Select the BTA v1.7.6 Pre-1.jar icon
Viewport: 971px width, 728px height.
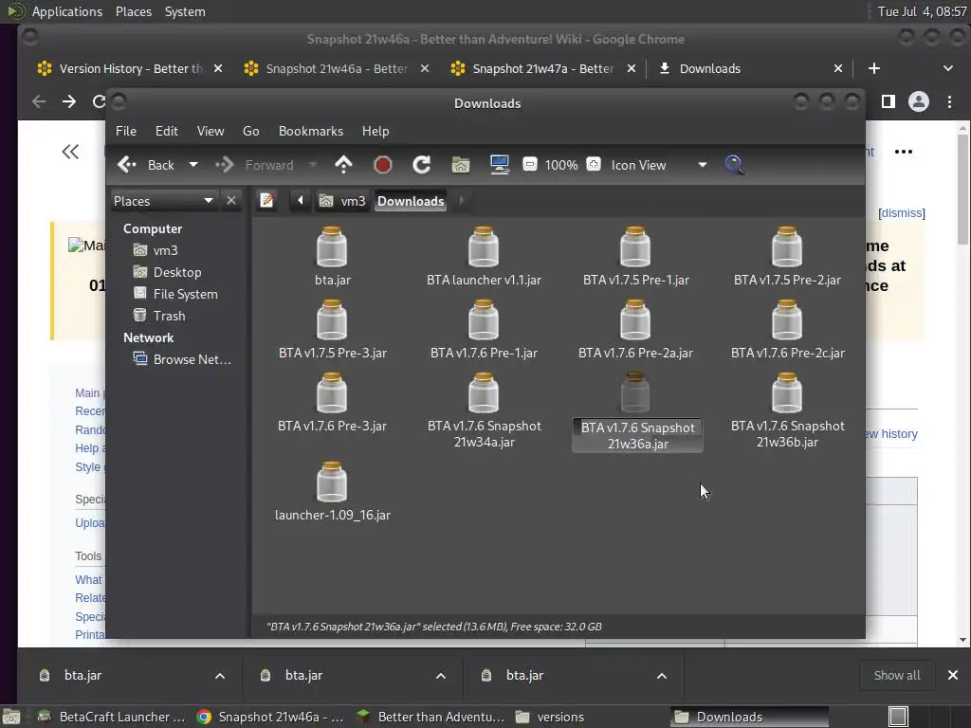(x=484, y=319)
